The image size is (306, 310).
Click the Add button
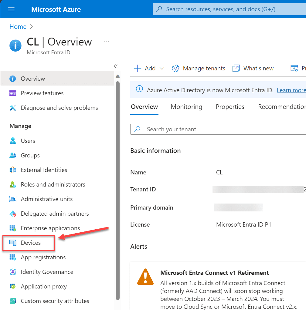[x=149, y=69]
